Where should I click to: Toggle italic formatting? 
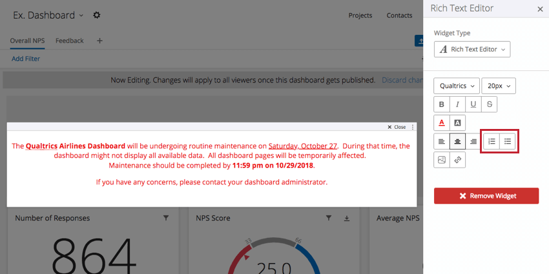[x=457, y=104]
